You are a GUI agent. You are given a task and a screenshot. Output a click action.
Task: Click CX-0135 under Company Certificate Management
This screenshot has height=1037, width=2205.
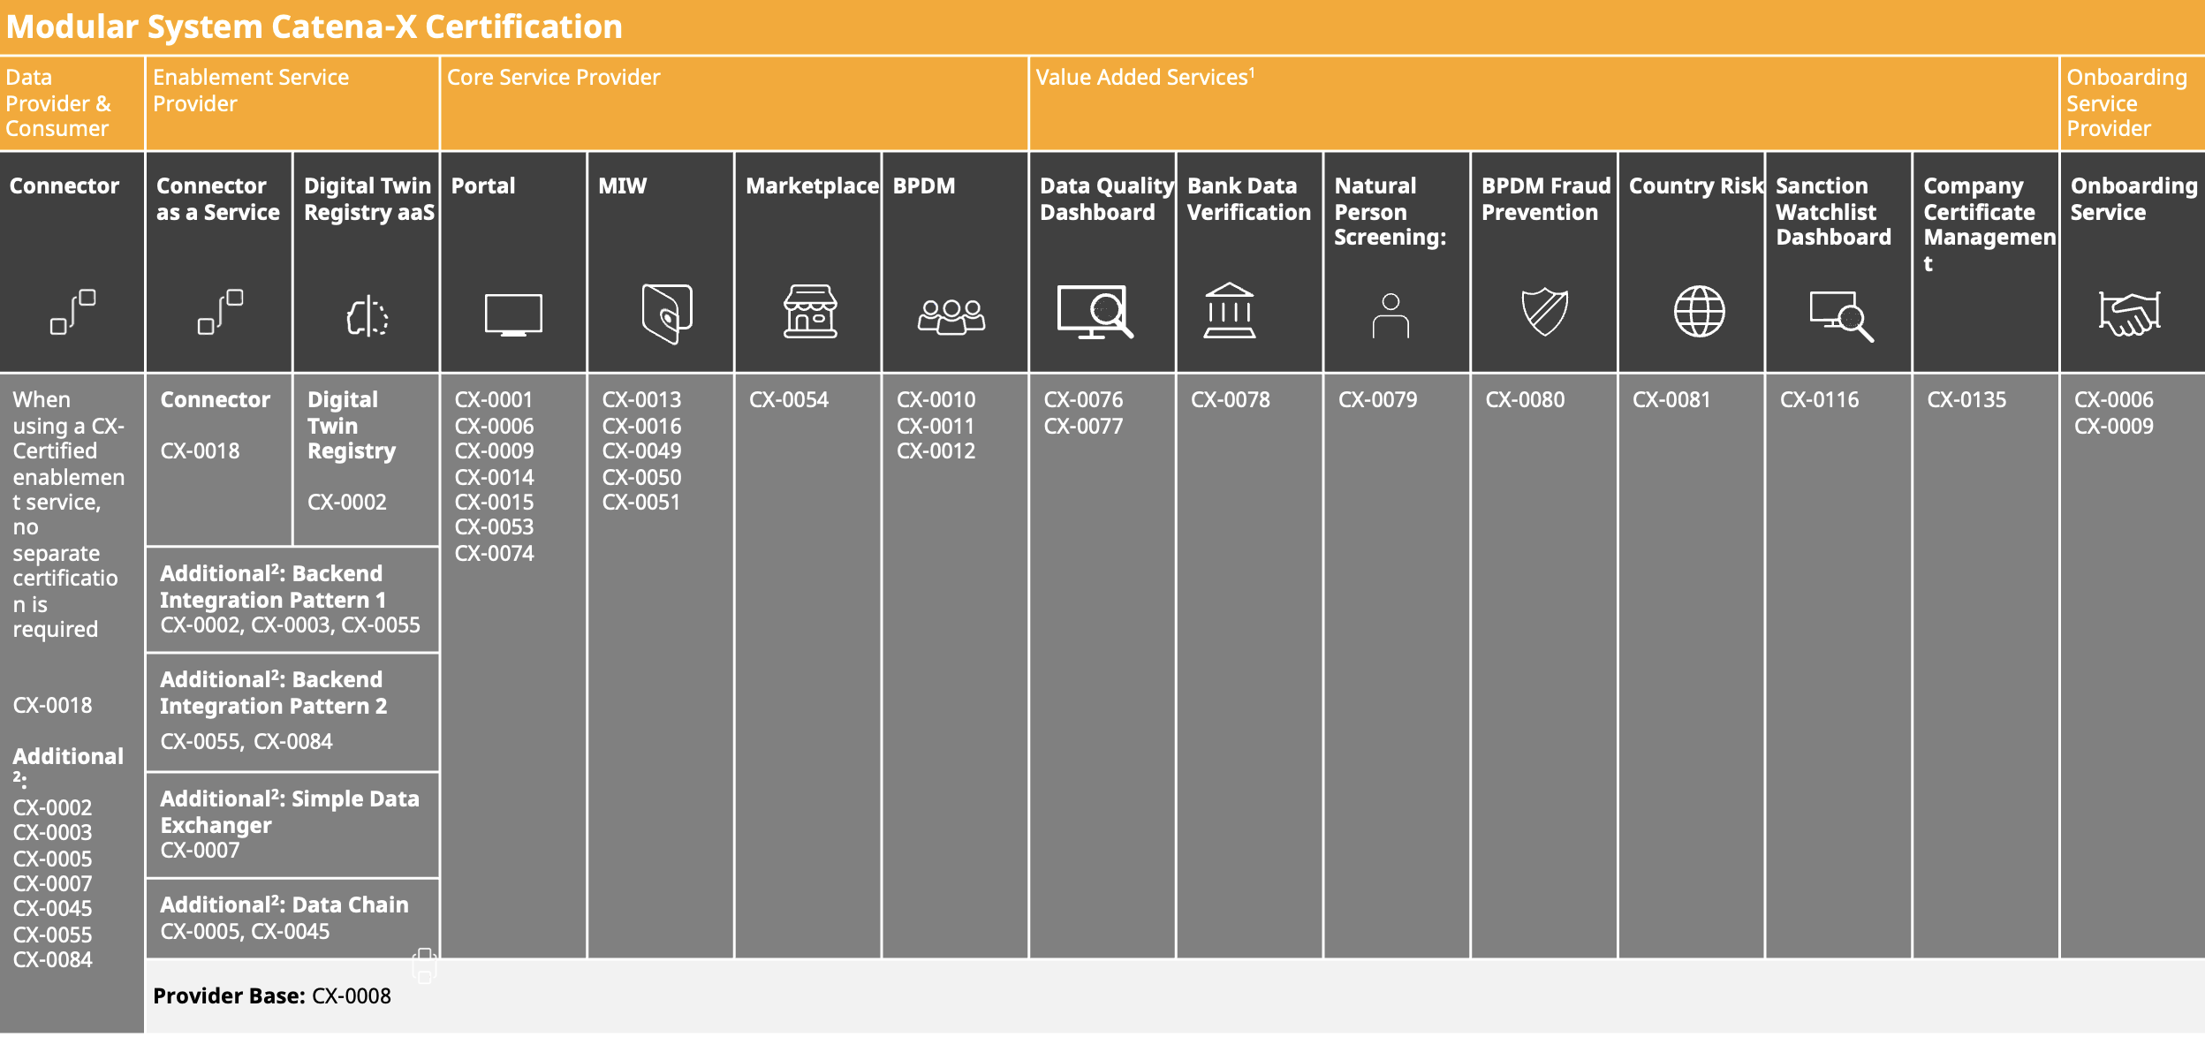pos(1966,399)
